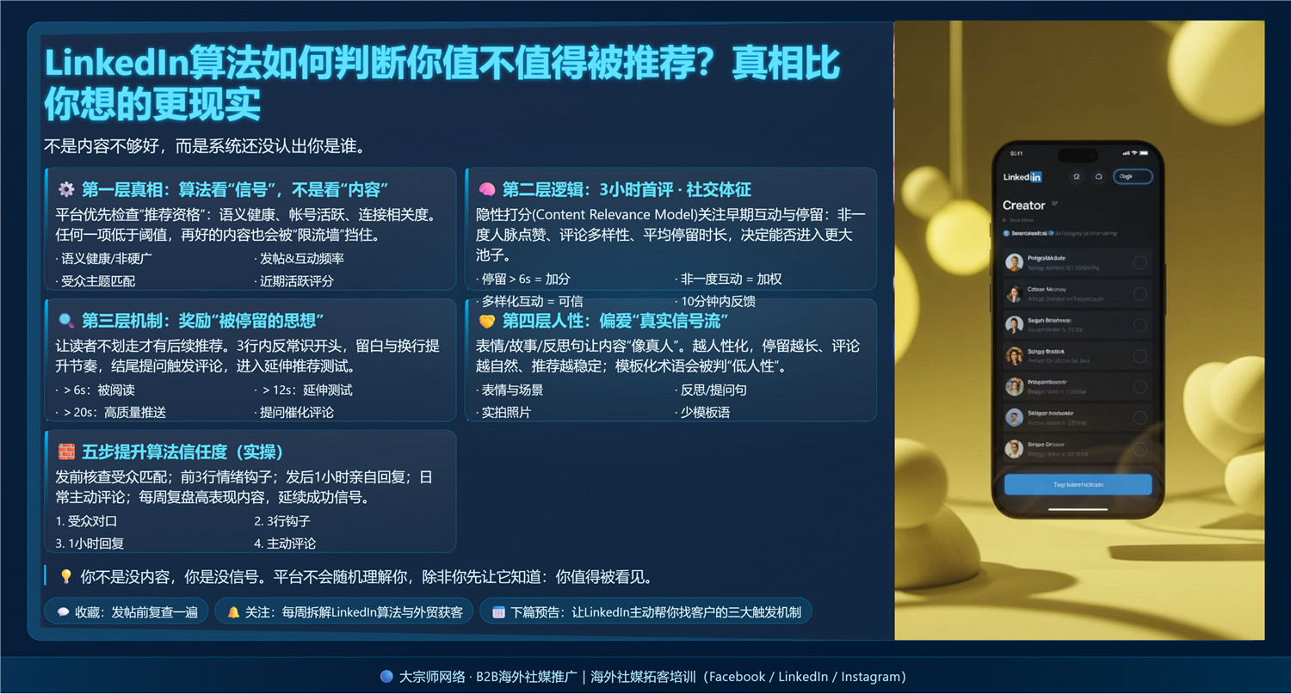The height and width of the screenshot is (694, 1291).
Task: Click the lightbulb icon before 你不是没内容
Action: (x=65, y=577)
